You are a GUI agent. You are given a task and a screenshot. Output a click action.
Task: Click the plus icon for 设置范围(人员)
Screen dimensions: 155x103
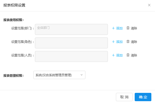(x=113, y=55)
